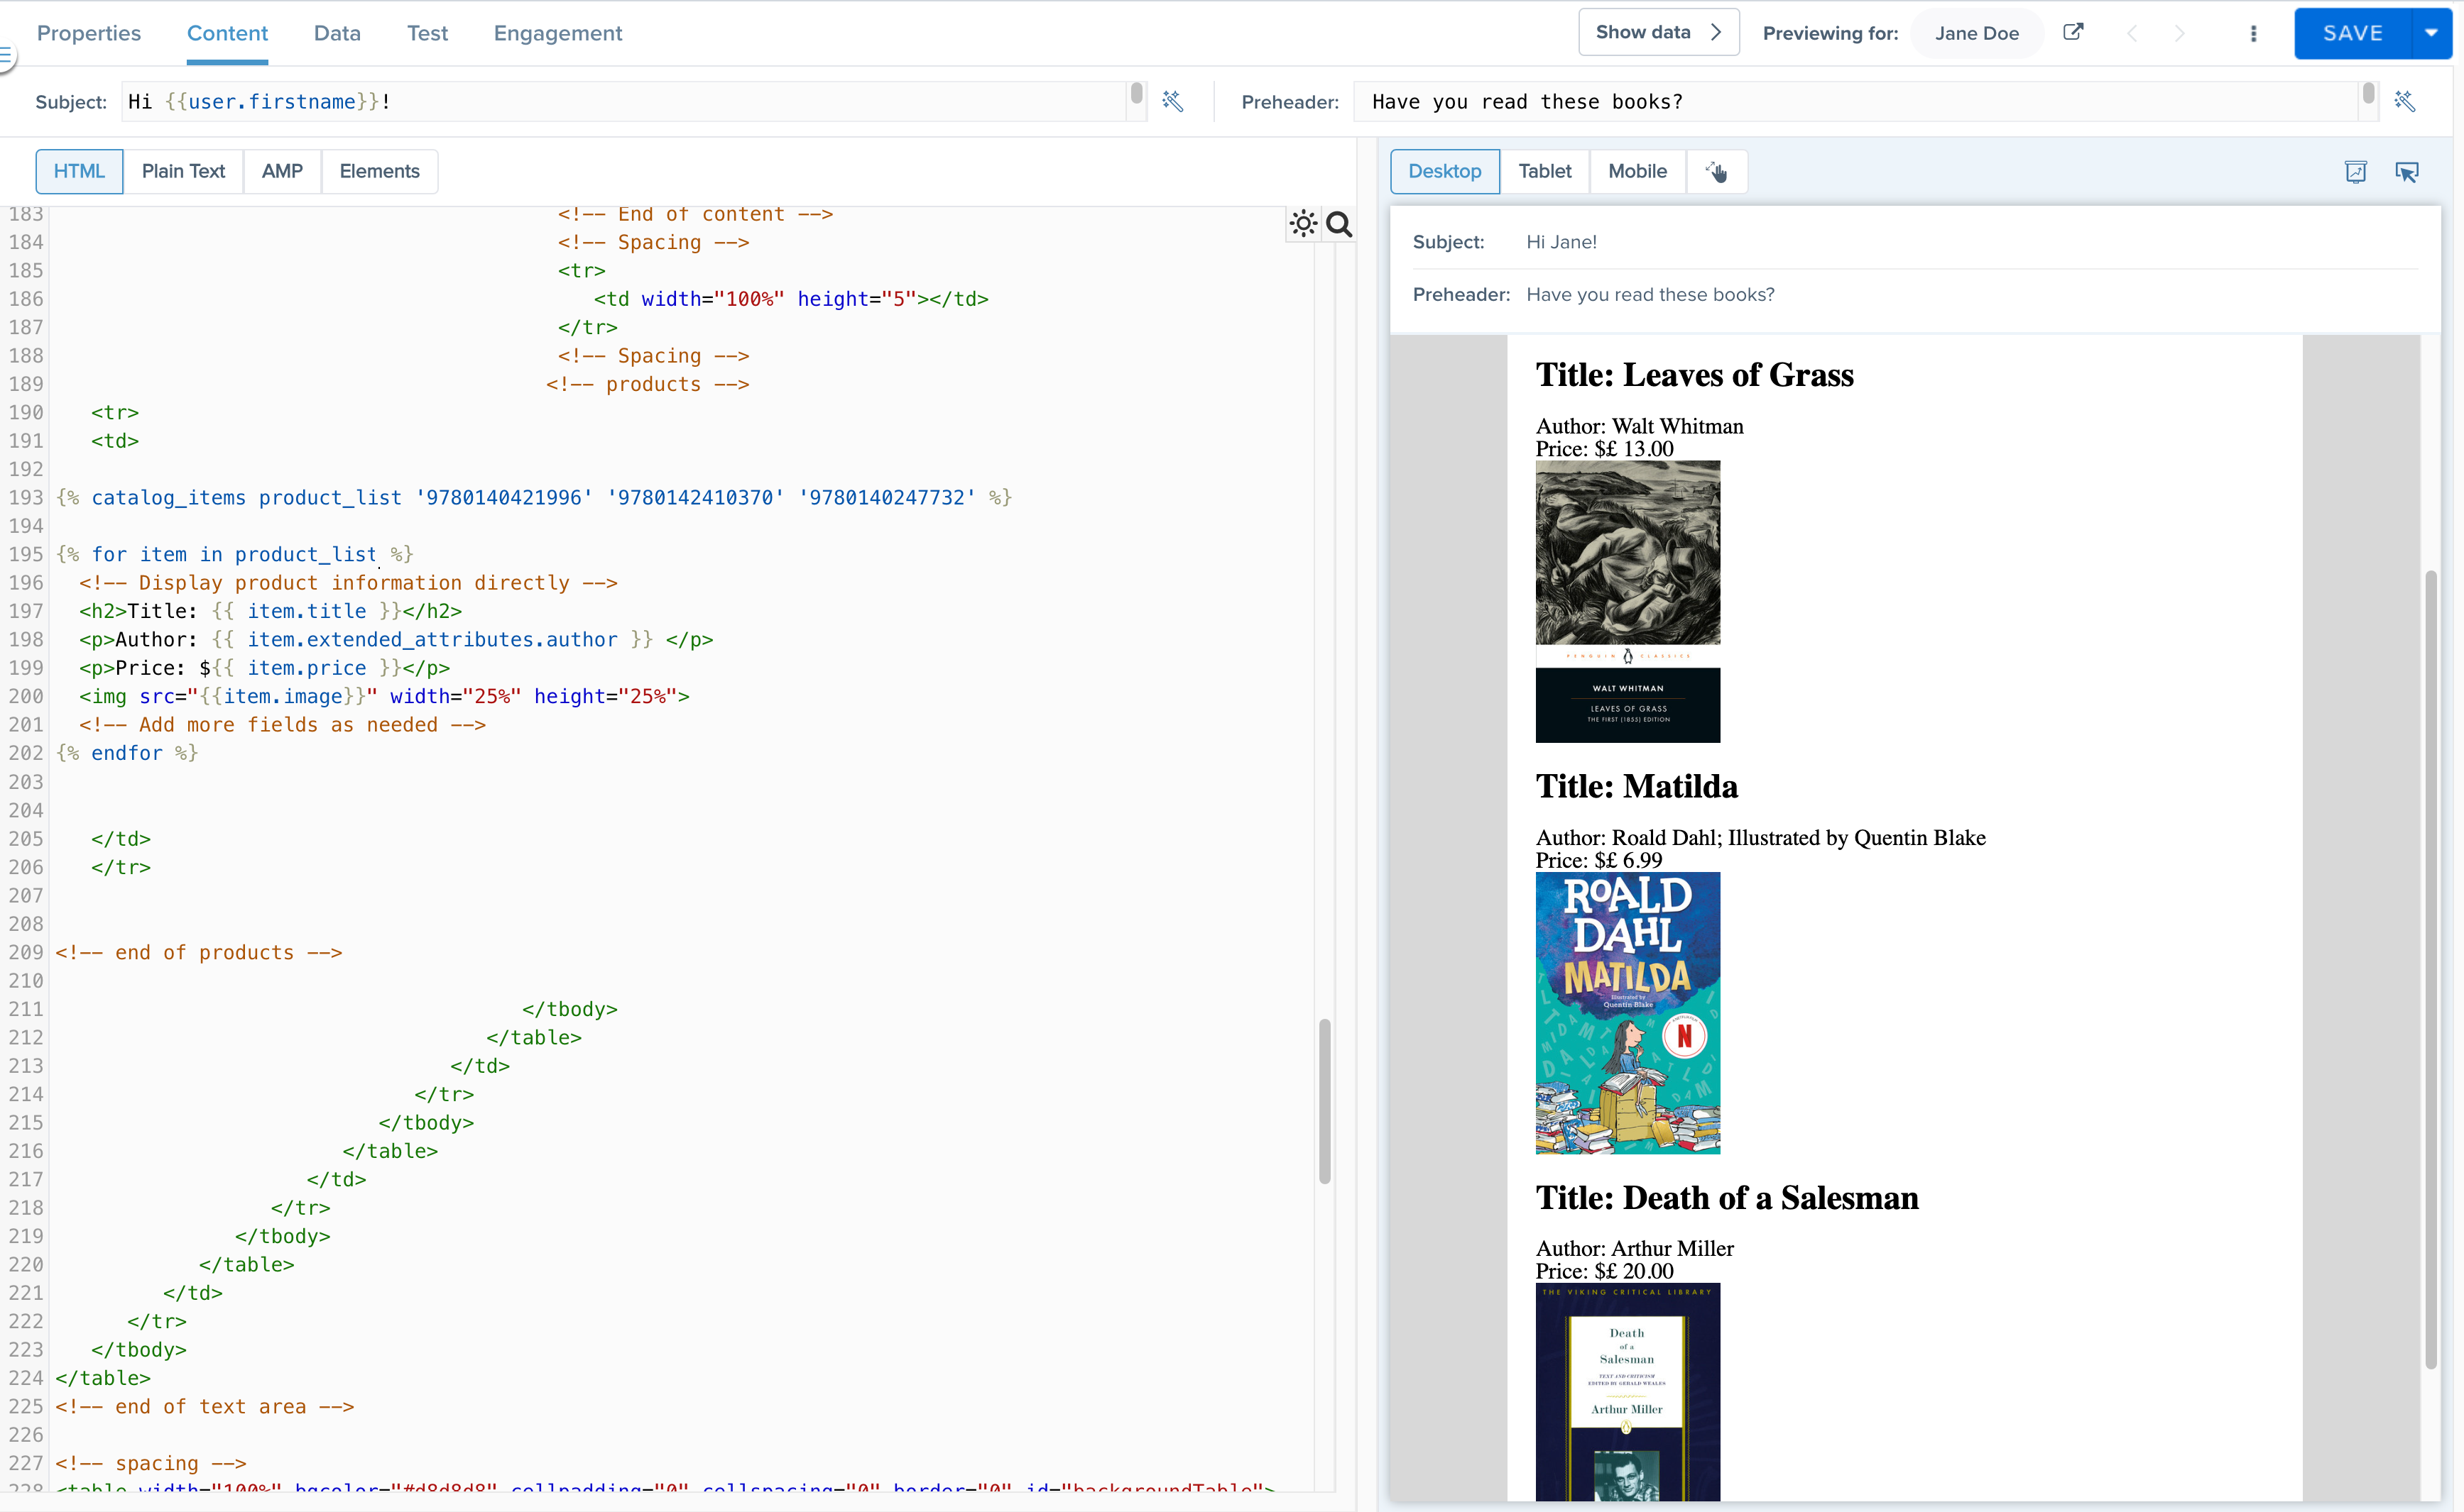This screenshot has height=1512, width=2464.
Task: Switch to AMP editor mode
Action: [282, 171]
